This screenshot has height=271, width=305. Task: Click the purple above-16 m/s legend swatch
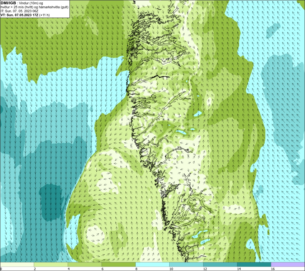288,265
